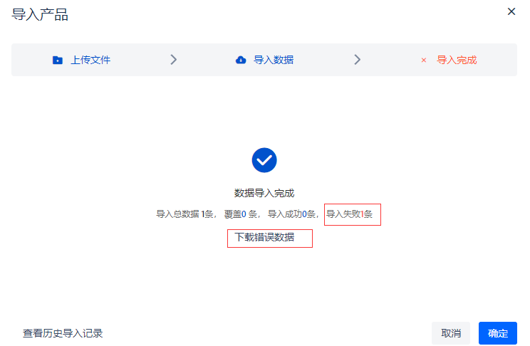Download the error data via 下载错误数据
Image resolution: width=530 pixels, height=346 pixels.
pyautogui.click(x=264, y=237)
